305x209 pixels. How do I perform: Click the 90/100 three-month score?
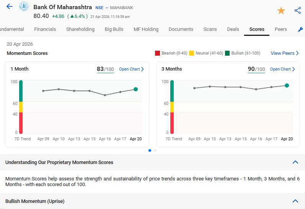(256, 69)
